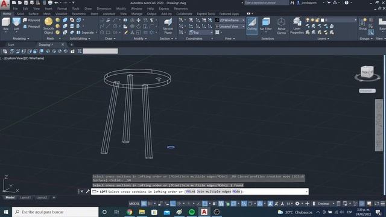This screenshot has width=386, height=217.
Task: Toggle grid display in status bar
Action: click(144, 204)
